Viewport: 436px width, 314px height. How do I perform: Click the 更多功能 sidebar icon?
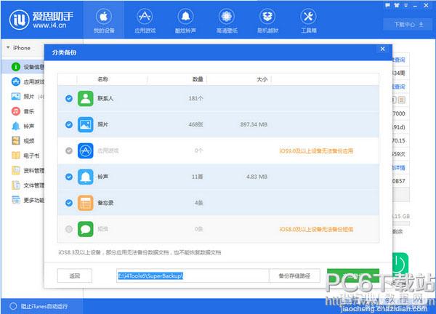(x=16, y=200)
